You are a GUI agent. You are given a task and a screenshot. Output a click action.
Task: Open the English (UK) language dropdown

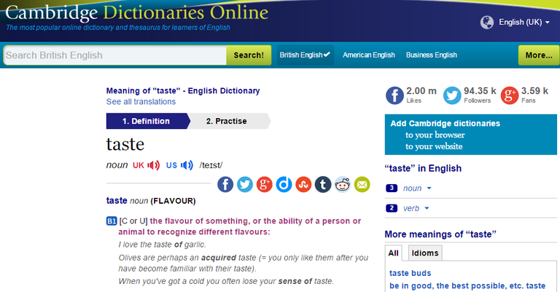point(524,22)
